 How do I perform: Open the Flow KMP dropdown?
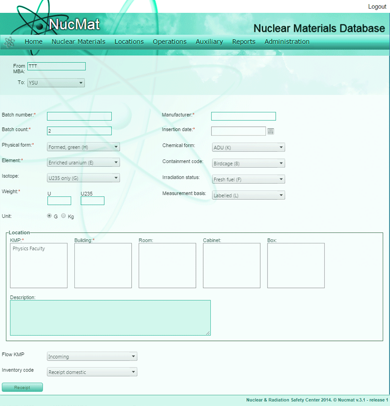(92, 356)
